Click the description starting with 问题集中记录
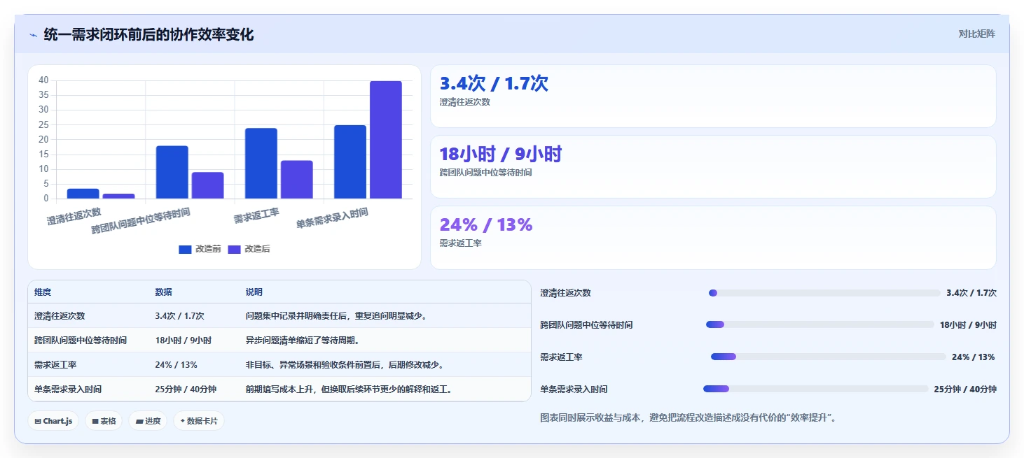1024x458 pixels. click(x=336, y=316)
